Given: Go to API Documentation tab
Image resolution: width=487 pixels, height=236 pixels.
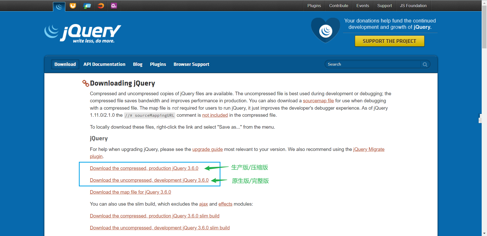Looking at the screenshot, I should (104, 64).
